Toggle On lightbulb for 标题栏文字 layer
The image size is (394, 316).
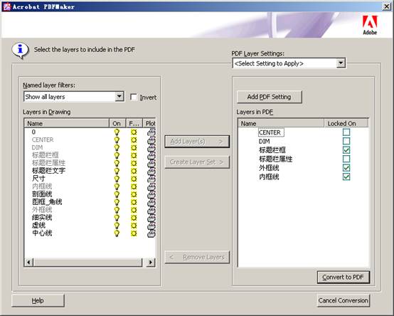117,171
